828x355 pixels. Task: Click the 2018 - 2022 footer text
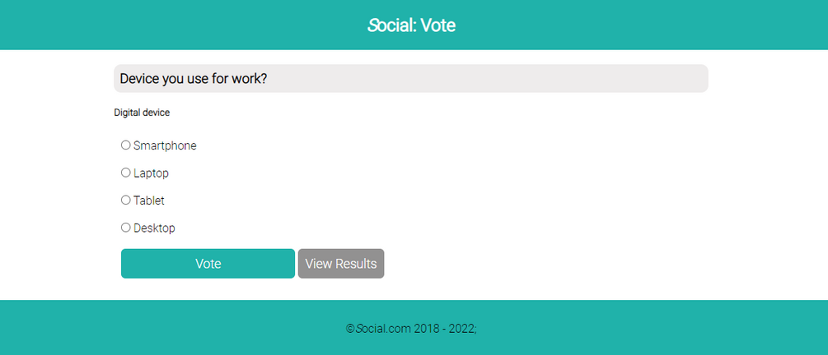tap(445, 329)
